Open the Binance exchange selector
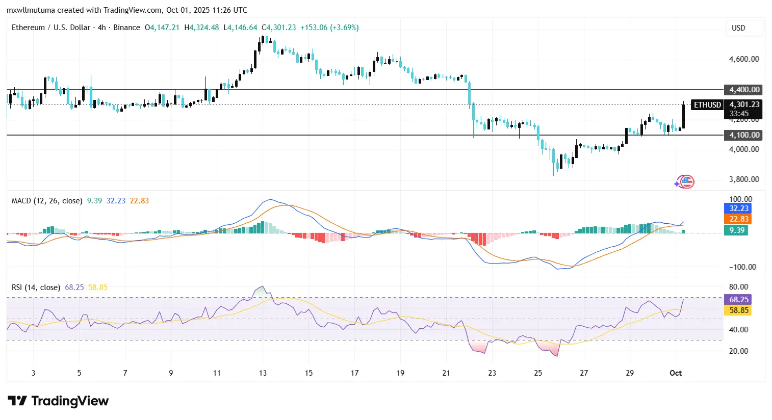772x420 pixels. coord(126,28)
